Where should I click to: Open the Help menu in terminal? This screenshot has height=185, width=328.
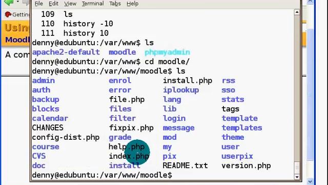tap(132, 4)
